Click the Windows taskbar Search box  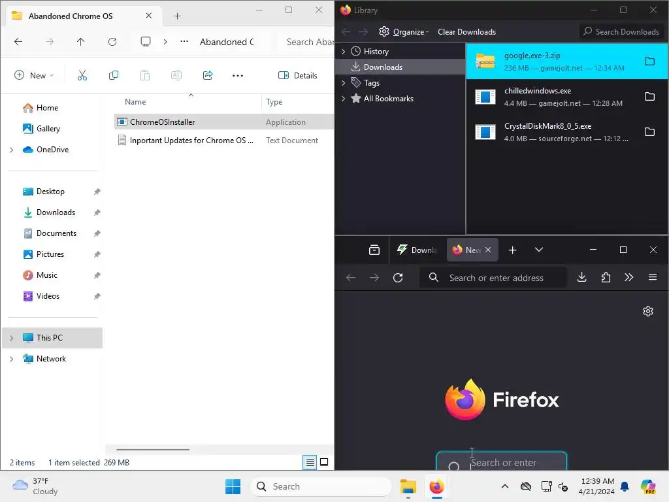click(321, 486)
